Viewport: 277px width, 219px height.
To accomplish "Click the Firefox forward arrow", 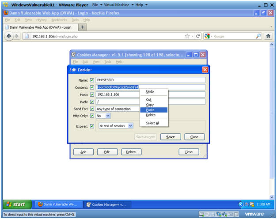I will [x=17, y=36].
